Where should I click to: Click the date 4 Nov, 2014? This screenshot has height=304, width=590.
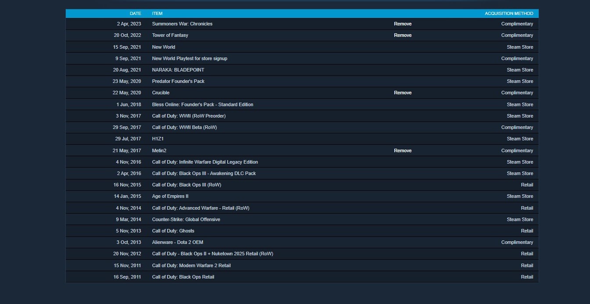click(x=129, y=208)
